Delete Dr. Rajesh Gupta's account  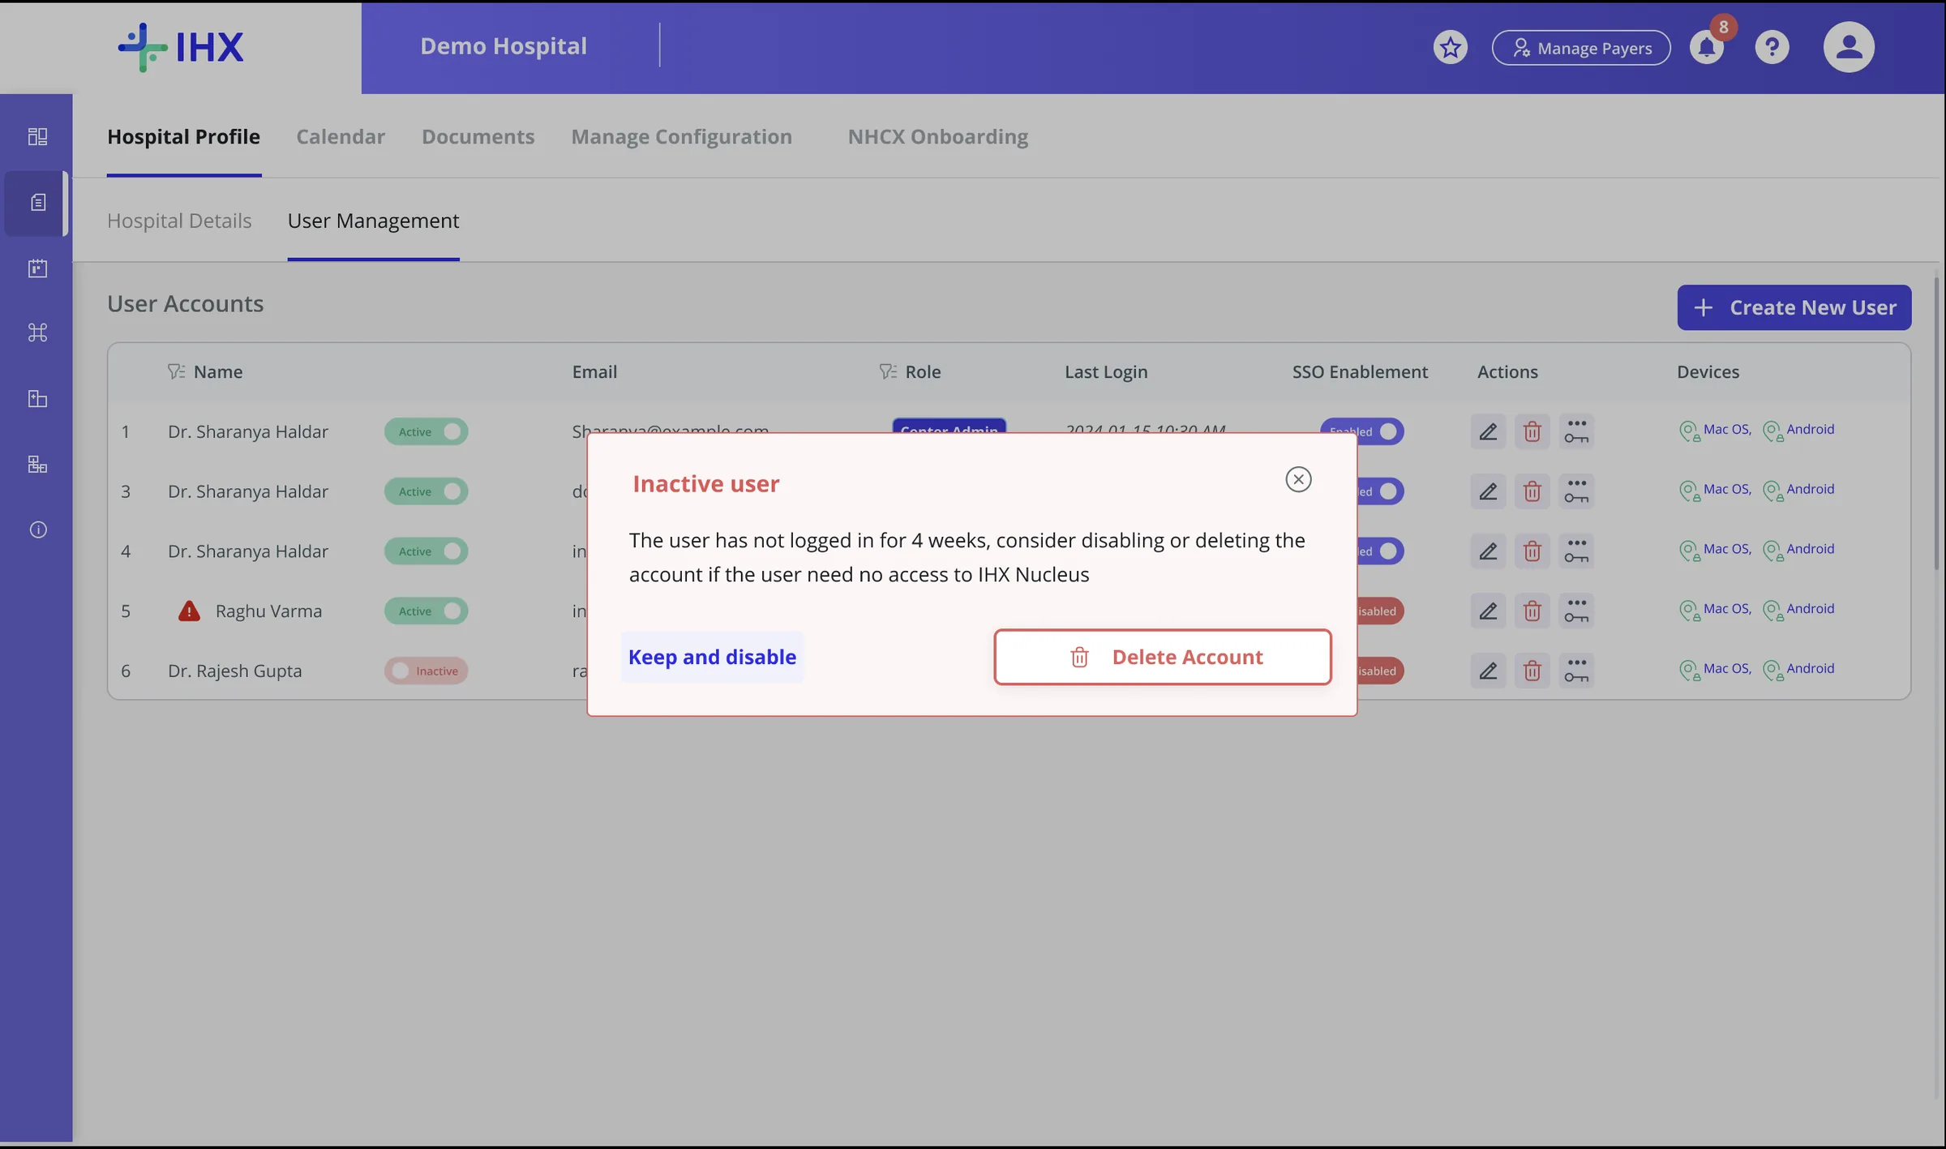tap(1532, 671)
